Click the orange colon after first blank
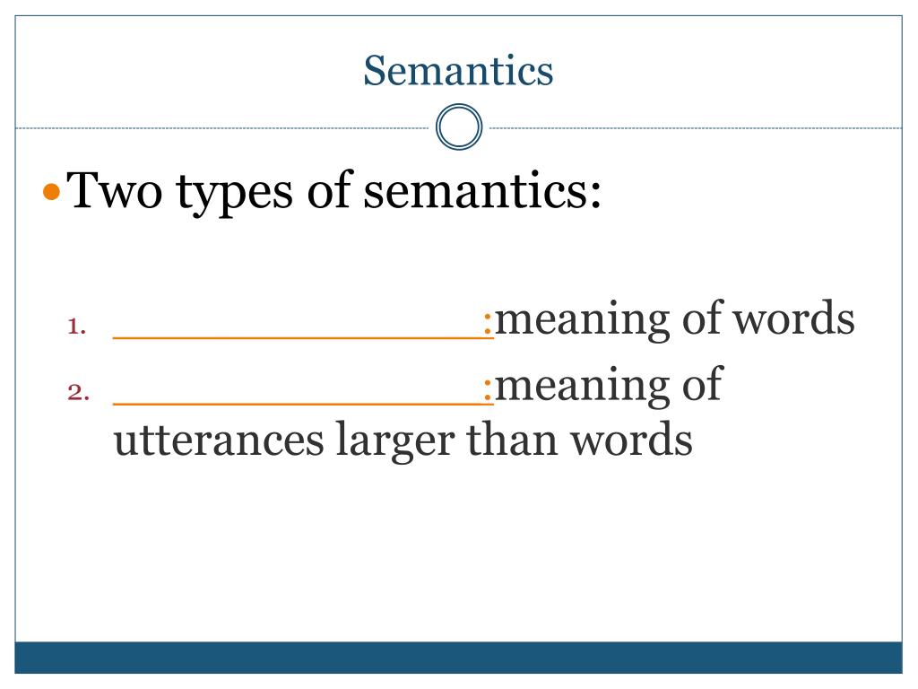This screenshot has width=918, height=689. pyautogui.click(x=488, y=323)
